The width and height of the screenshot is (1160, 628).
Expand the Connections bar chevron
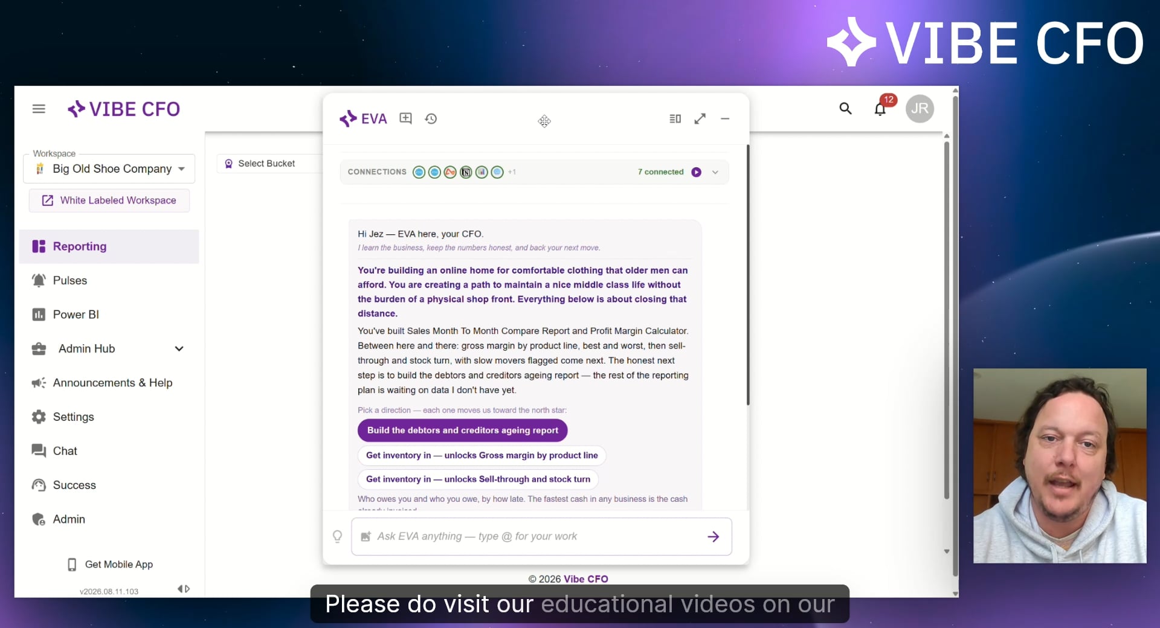pyautogui.click(x=715, y=172)
